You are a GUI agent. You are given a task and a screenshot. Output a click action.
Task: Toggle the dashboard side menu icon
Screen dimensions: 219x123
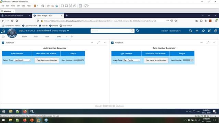[x=3, y=37]
